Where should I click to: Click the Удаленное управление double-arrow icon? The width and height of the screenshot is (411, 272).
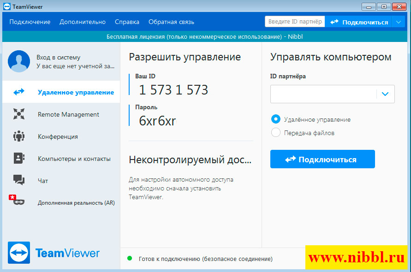[x=19, y=92]
